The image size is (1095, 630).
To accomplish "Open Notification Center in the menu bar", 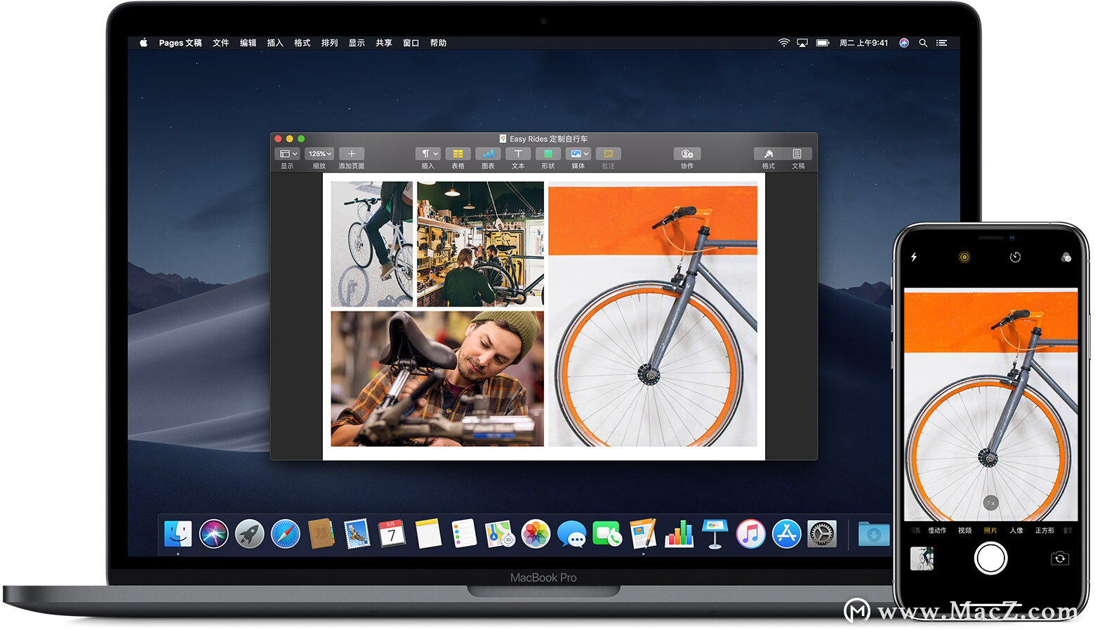I will 942,43.
